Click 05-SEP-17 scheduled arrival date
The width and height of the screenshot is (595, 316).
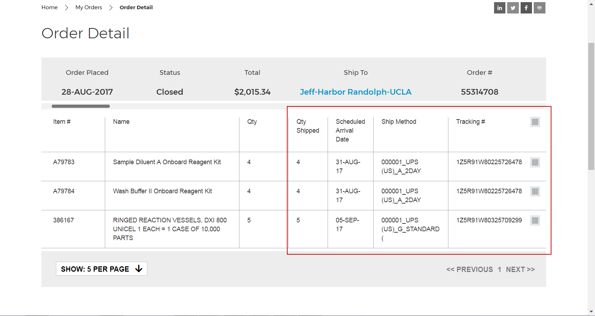tap(347, 225)
